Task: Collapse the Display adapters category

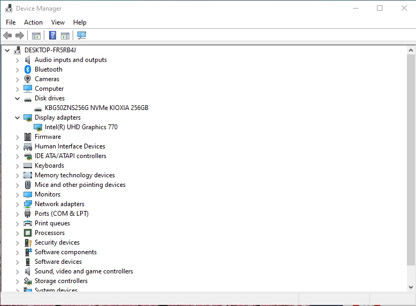Action: click(x=17, y=117)
